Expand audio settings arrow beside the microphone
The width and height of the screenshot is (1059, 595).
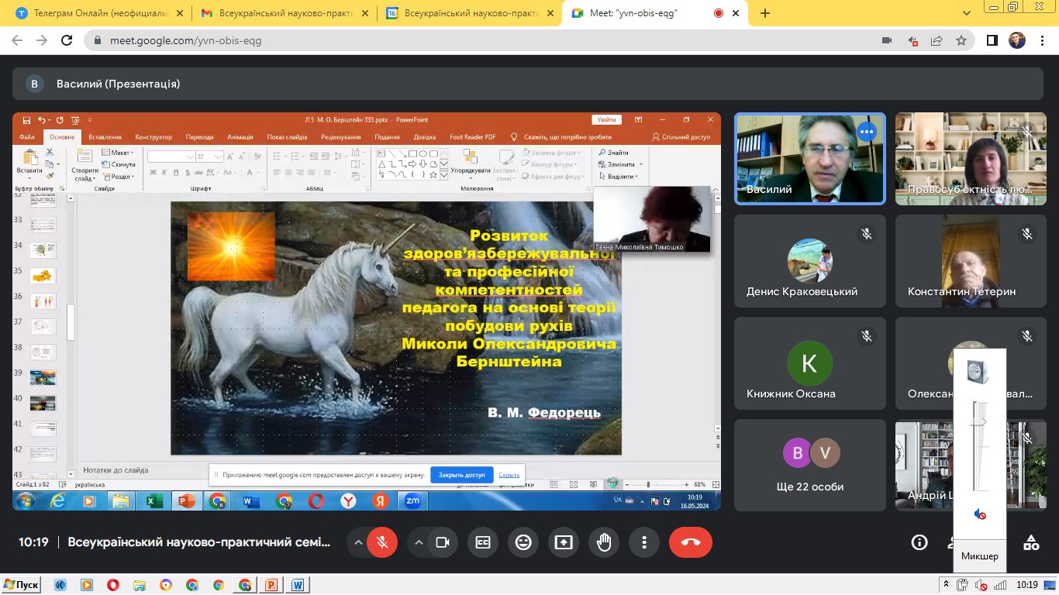(358, 542)
